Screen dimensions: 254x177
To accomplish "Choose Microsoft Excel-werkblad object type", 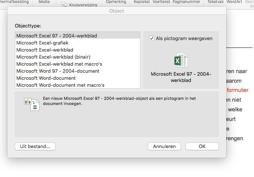I will pos(45,50).
